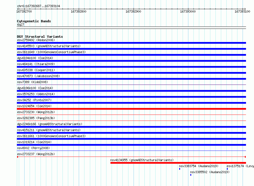The height and width of the screenshot is (186, 254).
Task: Click nsv464141 (Itsara2009) label
Action: pos(36,64)
